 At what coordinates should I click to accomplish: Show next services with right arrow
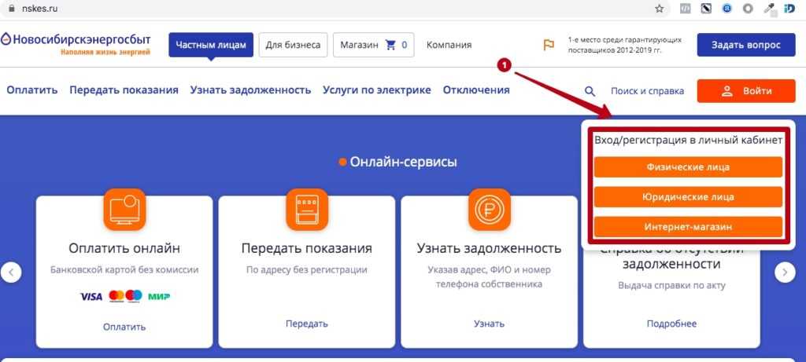pos(785,272)
